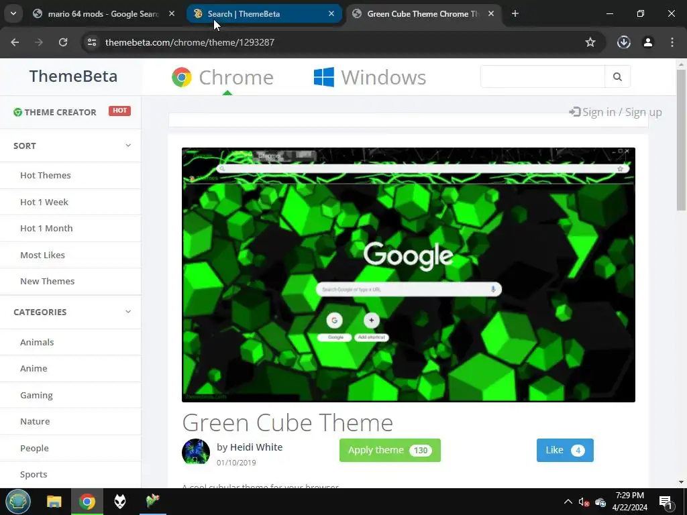Open the fox-mask app in taskbar
Screen dimensions: 687x515
(x=120, y=502)
